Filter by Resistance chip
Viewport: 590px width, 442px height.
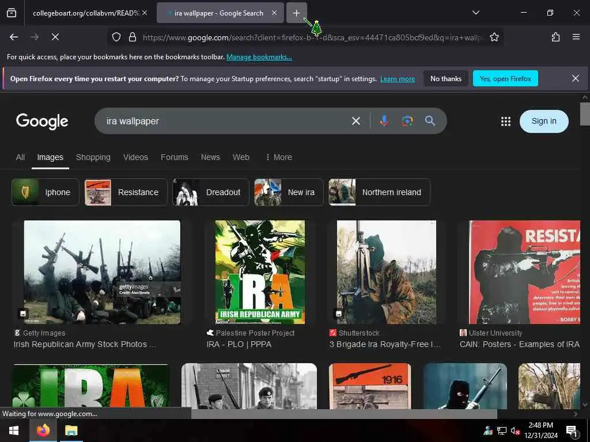click(126, 192)
